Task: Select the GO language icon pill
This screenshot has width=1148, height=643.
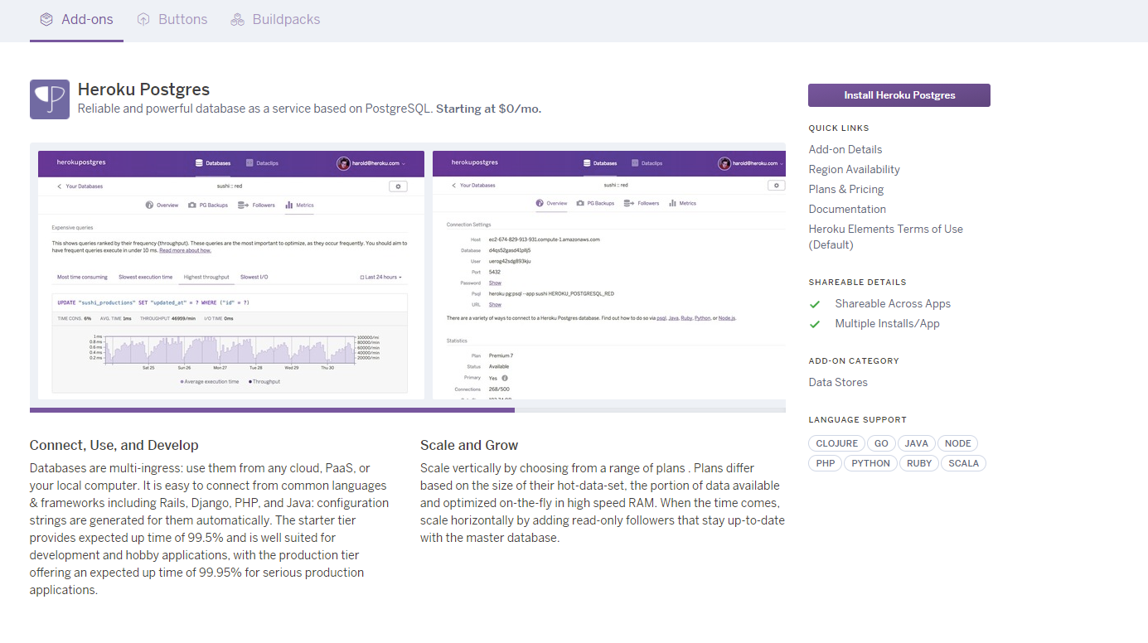Action: click(x=880, y=442)
